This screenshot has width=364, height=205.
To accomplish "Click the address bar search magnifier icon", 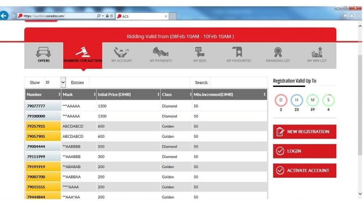I will 99,16.
